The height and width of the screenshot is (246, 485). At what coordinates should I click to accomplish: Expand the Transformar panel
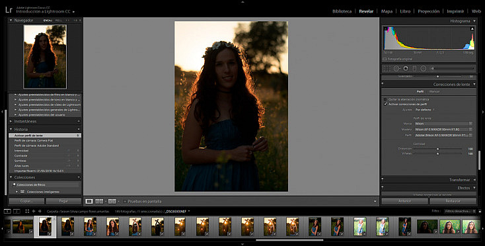pyautogui.click(x=474, y=180)
